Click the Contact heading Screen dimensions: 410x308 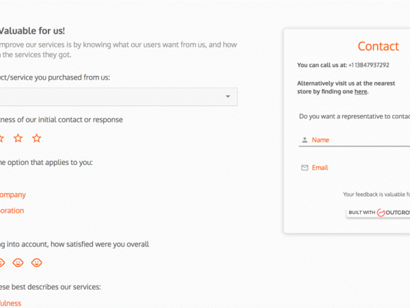click(378, 47)
